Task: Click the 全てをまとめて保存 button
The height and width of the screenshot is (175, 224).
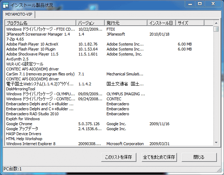Action: tap(159, 157)
